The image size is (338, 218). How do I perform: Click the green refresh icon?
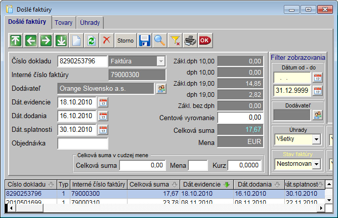click(x=92, y=40)
